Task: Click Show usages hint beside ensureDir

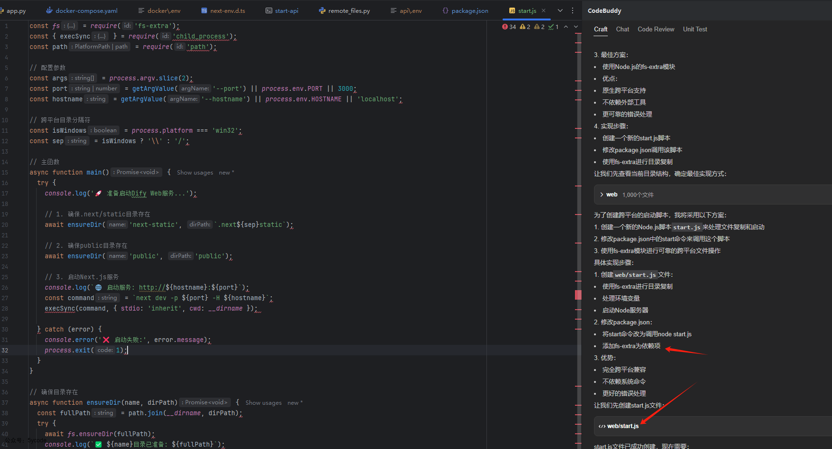Action: 264,403
